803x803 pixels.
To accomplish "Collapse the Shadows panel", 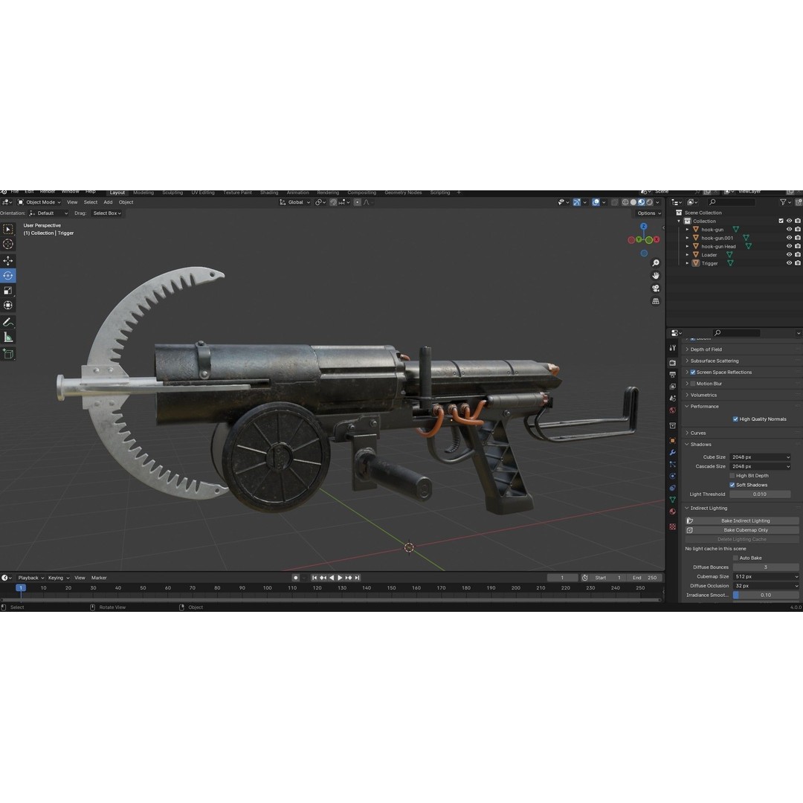I will pyautogui.click(x=700, y=445).
